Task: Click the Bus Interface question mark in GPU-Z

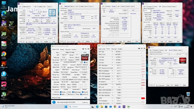Action: [x=88, y=67]
